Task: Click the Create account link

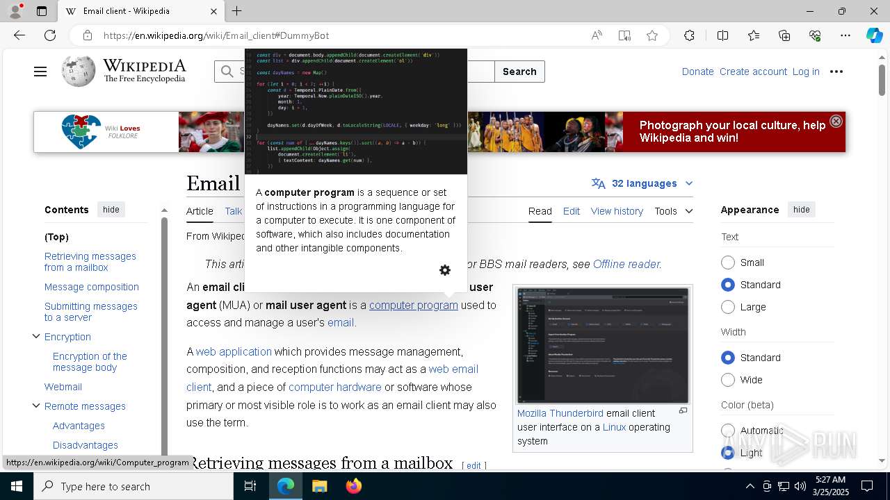Action: tap(753, 72)
